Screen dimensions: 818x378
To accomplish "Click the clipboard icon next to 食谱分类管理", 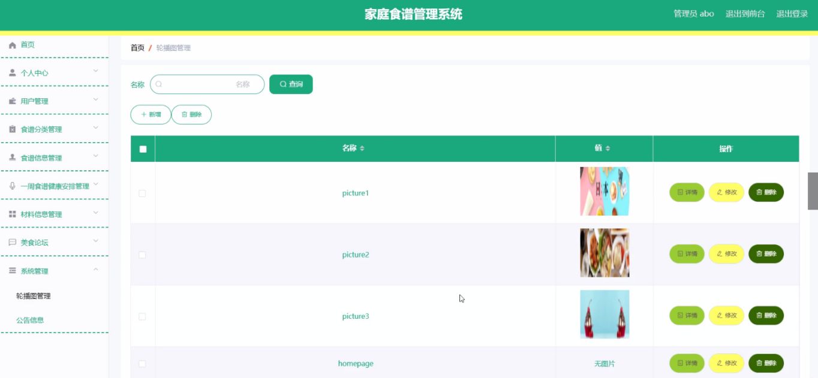I will 12,129.
